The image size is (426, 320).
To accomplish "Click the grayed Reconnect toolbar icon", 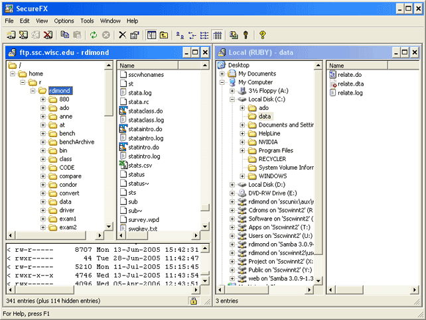I will (36, 35).
